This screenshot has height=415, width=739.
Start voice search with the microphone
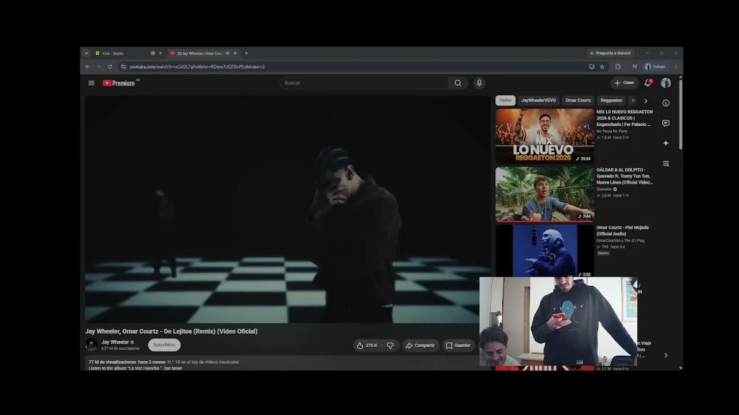coord(479,83)
